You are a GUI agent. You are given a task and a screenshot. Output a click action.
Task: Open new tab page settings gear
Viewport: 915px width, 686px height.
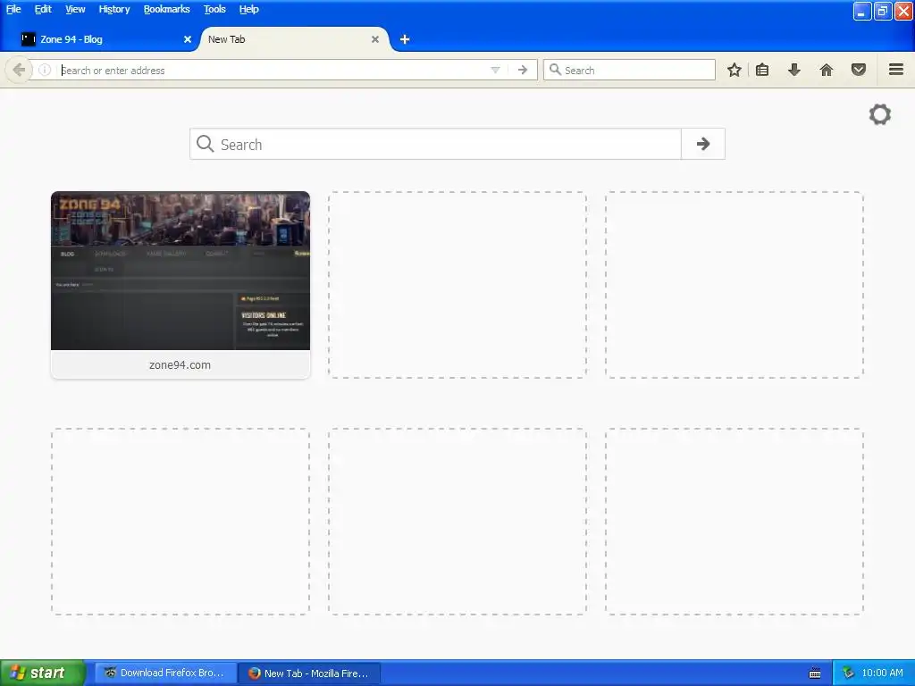(879, 114)
